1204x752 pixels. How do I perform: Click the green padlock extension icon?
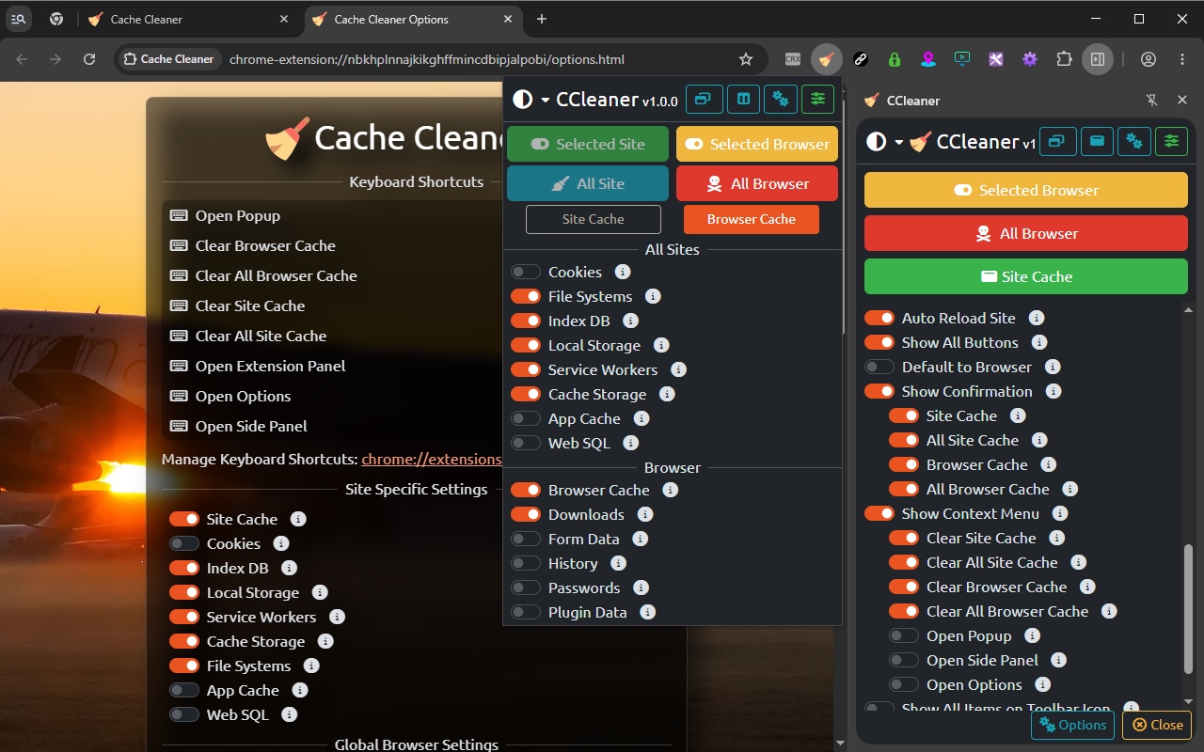(895, 59)
